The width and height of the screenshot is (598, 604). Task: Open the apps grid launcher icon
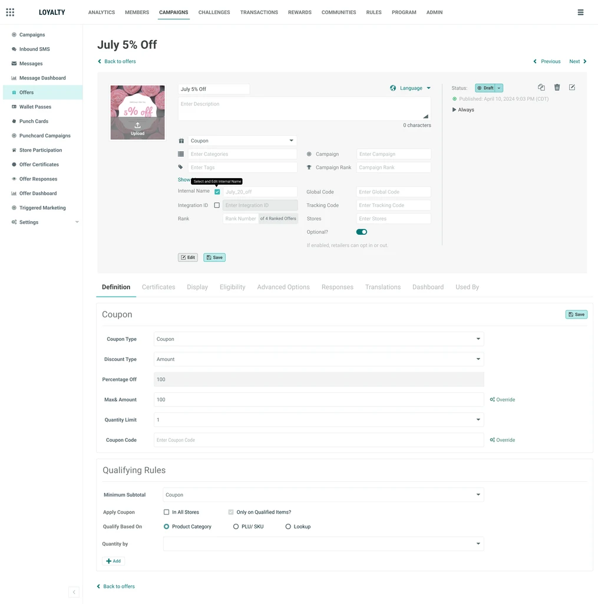pyautogui.click(x=11, y=12)
